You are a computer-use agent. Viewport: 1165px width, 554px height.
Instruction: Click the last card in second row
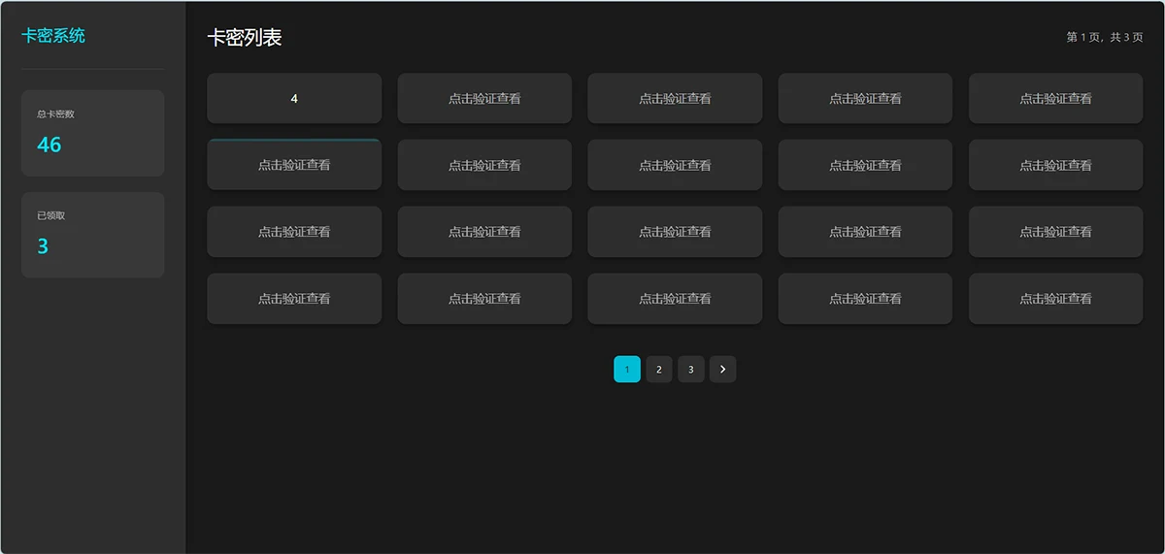pos(1055,165)
